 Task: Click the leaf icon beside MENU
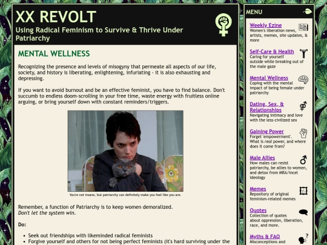[x=308, y=11]
